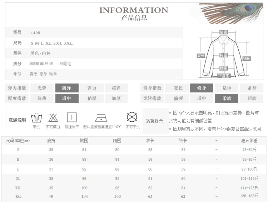The image size is (268, 202).
Task: Select 弹力 in the elasticity index
Action: [x=92, y=88]
